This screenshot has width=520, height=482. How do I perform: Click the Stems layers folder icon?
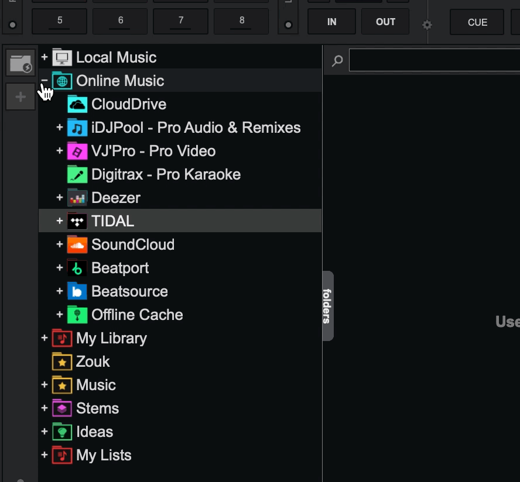click(x=62, y=408)
